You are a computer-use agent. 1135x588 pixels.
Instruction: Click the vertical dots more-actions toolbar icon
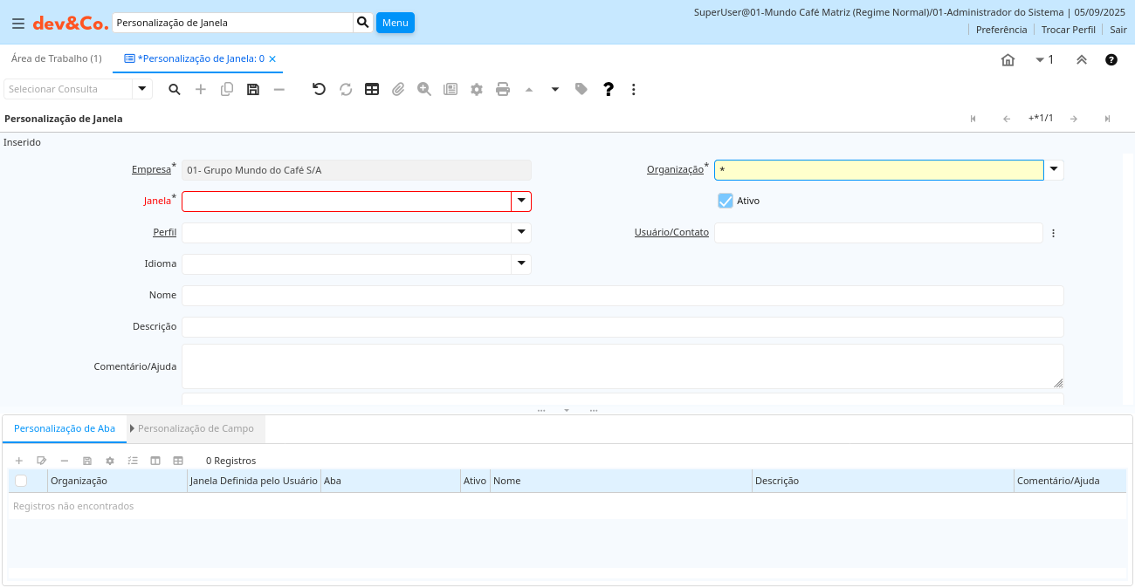click(x=634, y=89)
